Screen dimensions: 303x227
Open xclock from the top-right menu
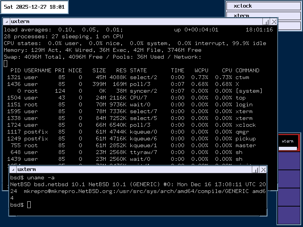point(263,6)
